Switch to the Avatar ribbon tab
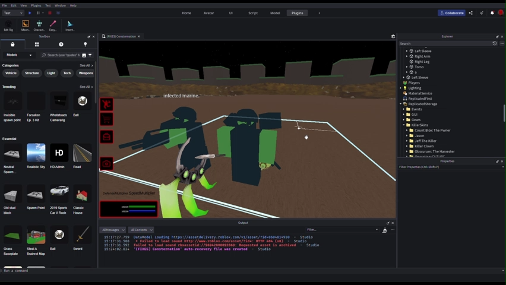This screenshot has height=285, width=506. tap(208, 13)
